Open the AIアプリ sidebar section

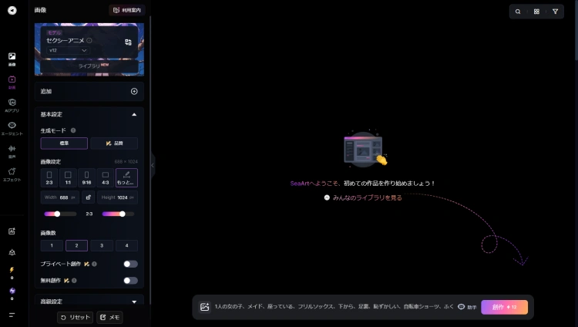tap(12, 105)
